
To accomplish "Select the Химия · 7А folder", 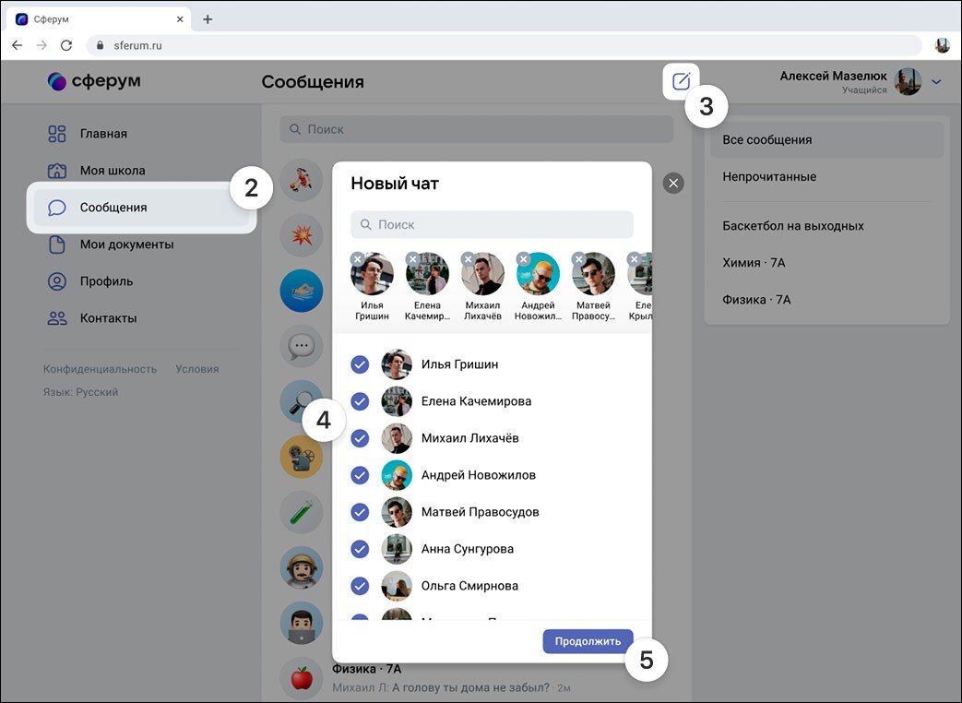I will [x=754, y=263].
